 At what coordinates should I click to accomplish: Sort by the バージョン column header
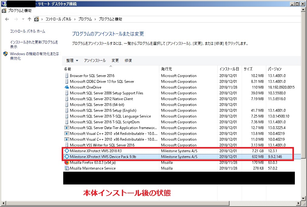pyautogui.click(x=283, y=69)
